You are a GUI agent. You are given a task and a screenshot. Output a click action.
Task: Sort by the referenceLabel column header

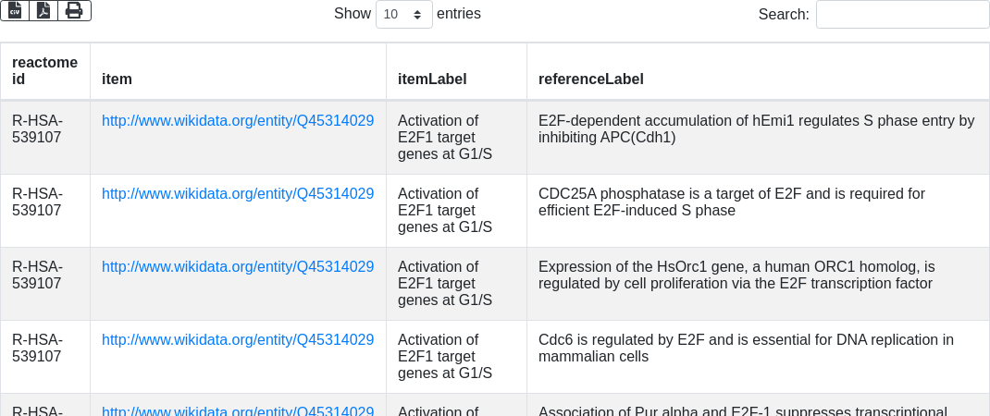(591, 80)
